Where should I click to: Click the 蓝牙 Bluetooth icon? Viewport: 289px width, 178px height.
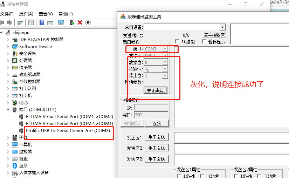15,166
